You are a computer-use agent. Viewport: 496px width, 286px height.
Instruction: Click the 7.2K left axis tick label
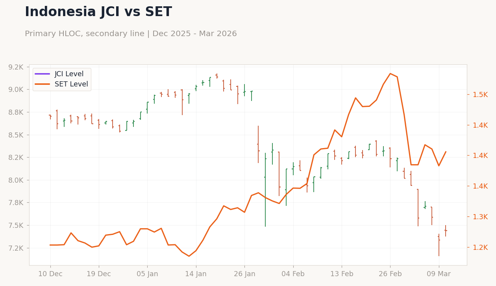16,248
